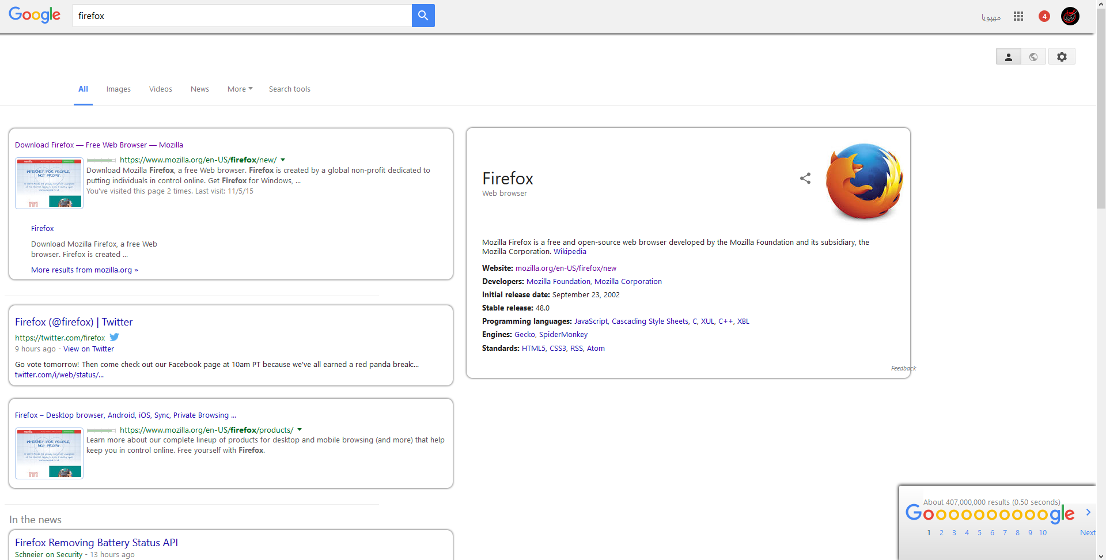Click the blue search magnifier button
1106x560 pixels.
click(423, 16)
